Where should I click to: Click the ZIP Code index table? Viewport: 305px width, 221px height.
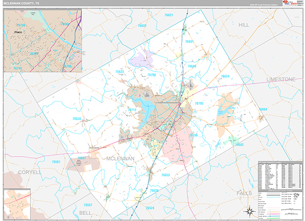280,175
